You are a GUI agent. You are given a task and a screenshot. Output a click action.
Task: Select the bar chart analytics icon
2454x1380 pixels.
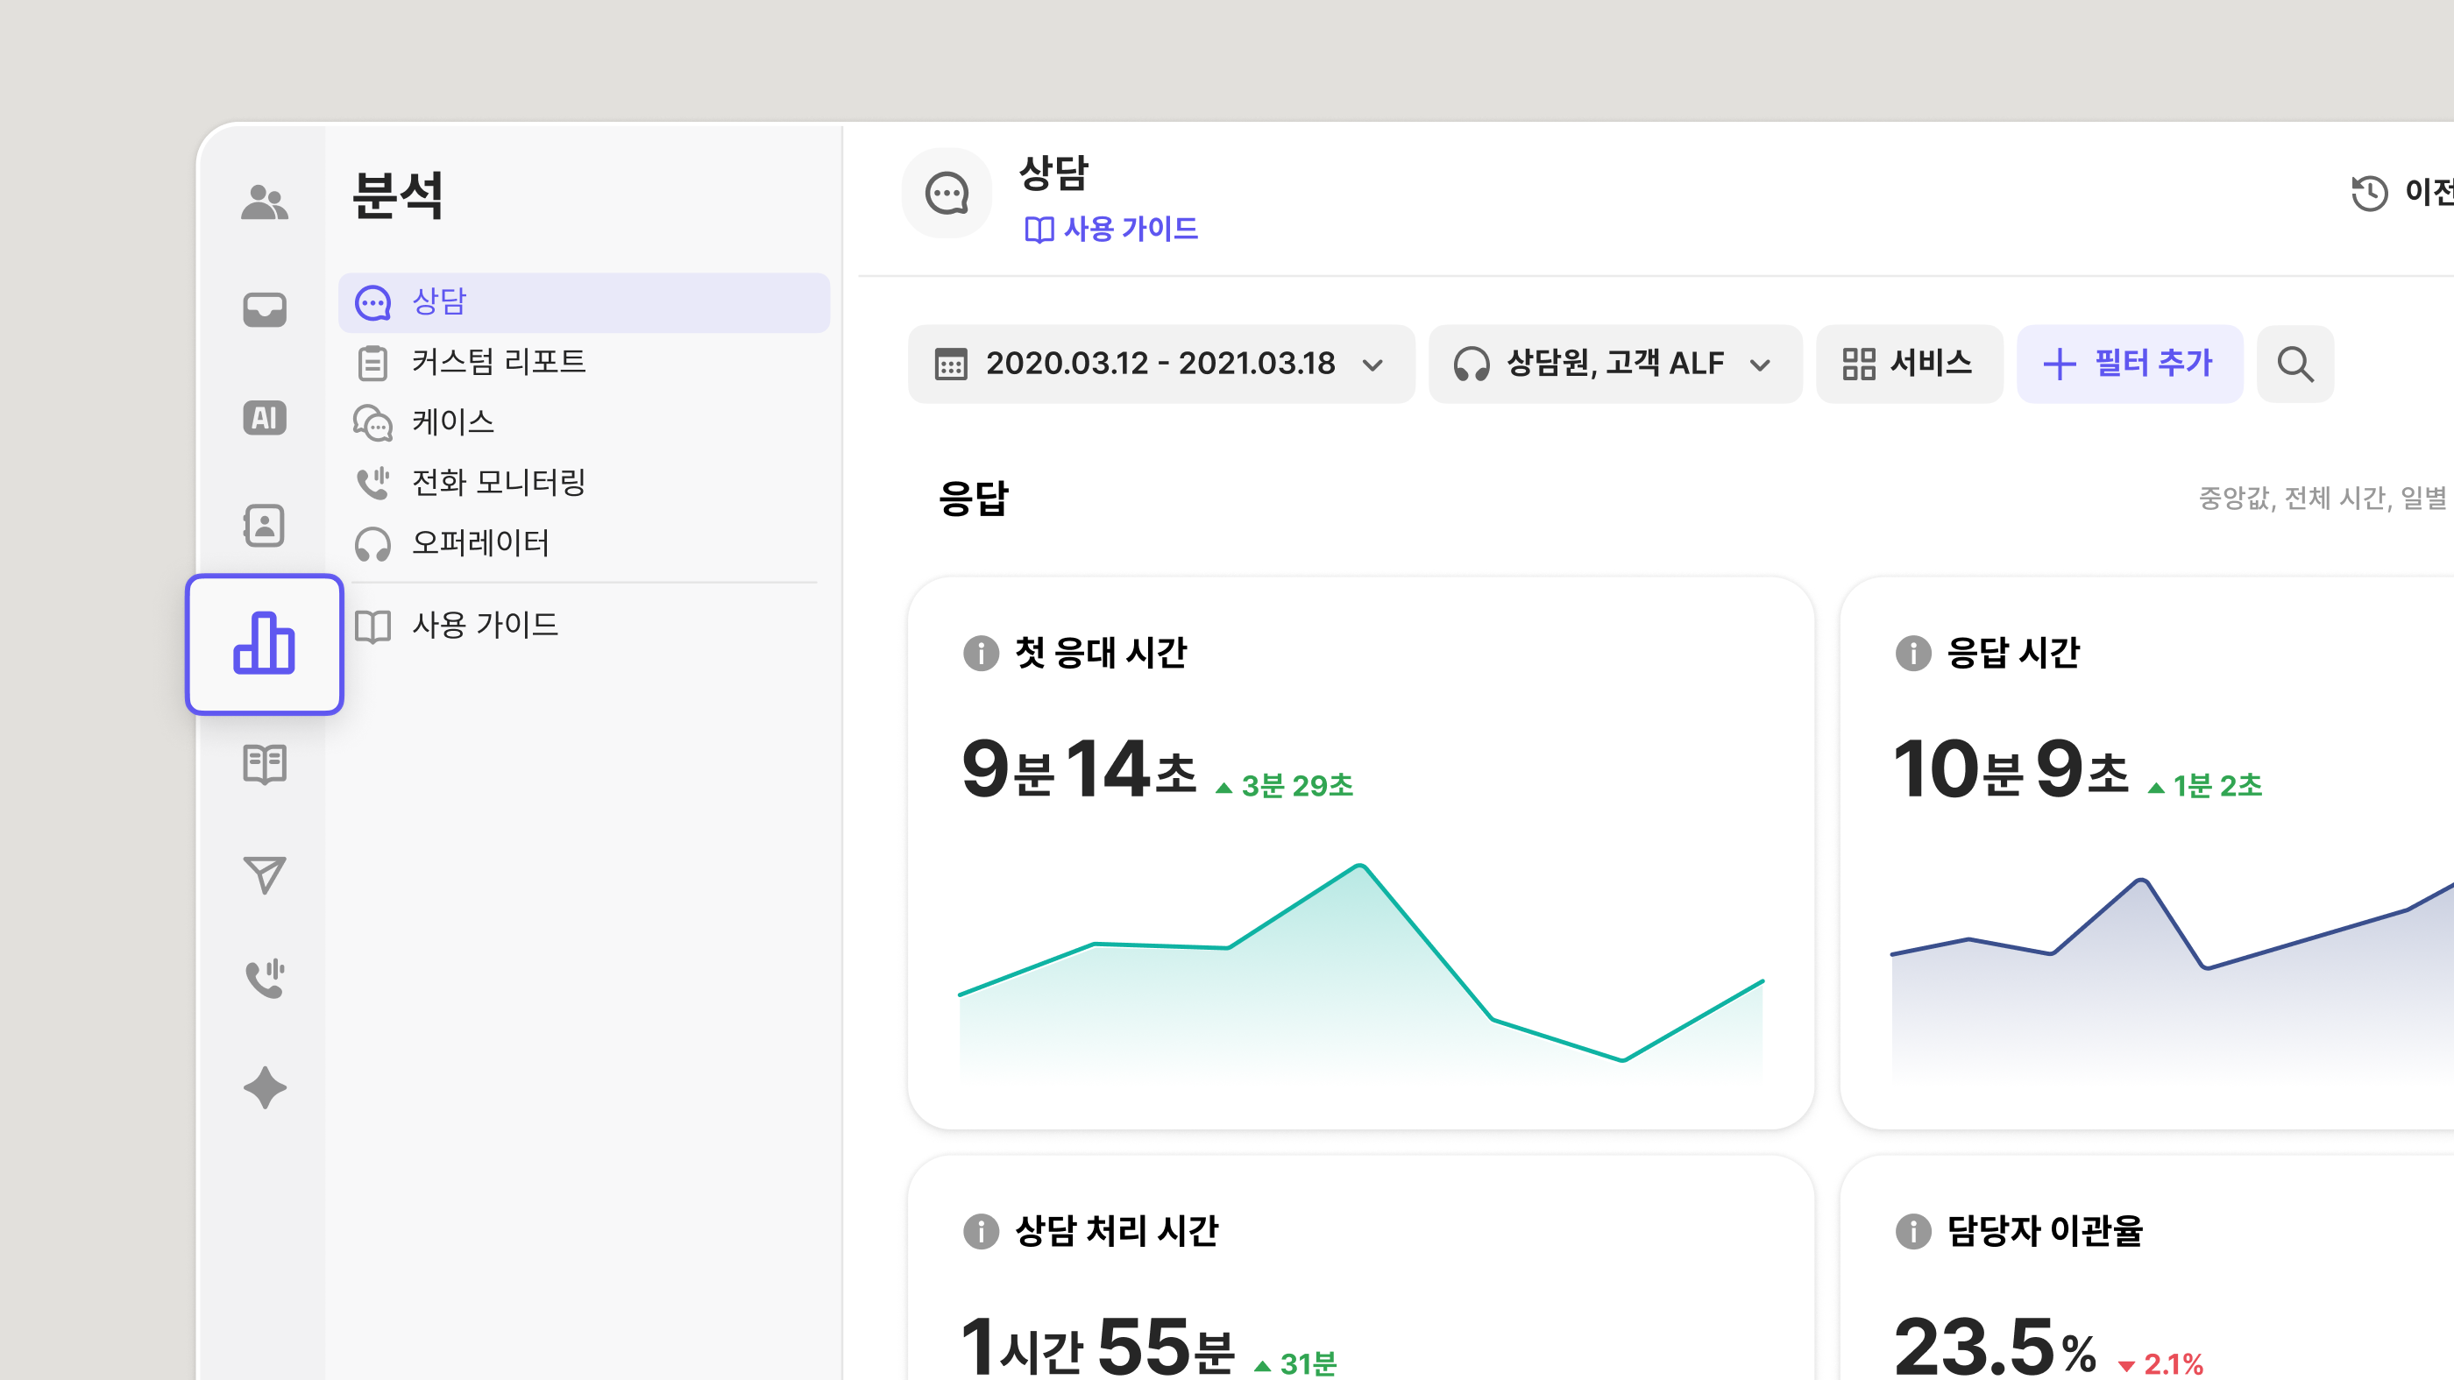pyautogui.click(x=264, y=644)
